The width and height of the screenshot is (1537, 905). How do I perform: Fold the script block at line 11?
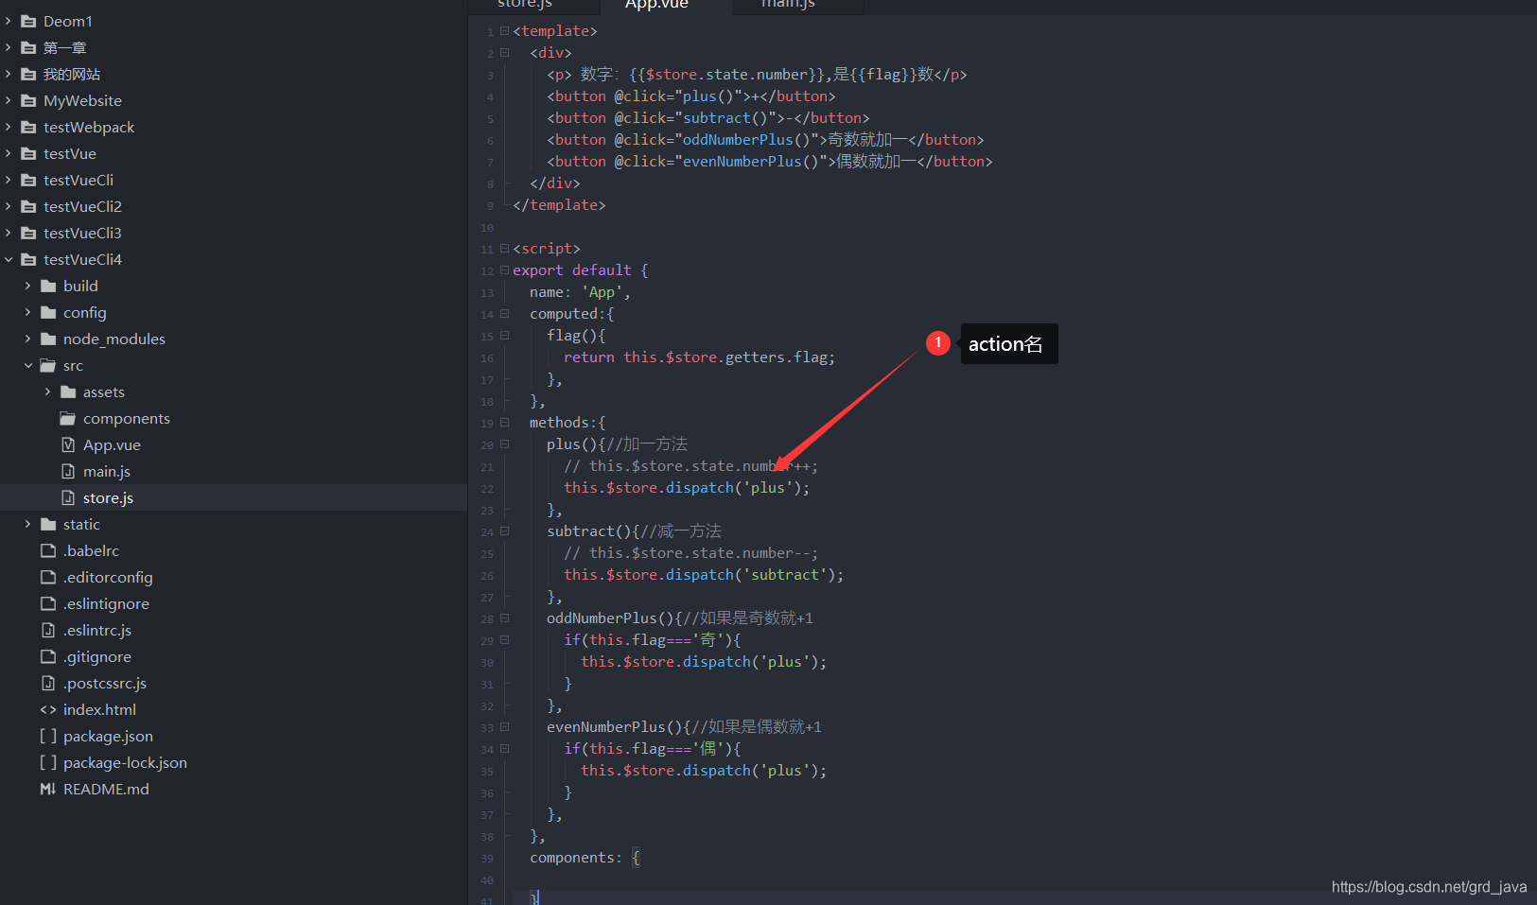point(504,249)
